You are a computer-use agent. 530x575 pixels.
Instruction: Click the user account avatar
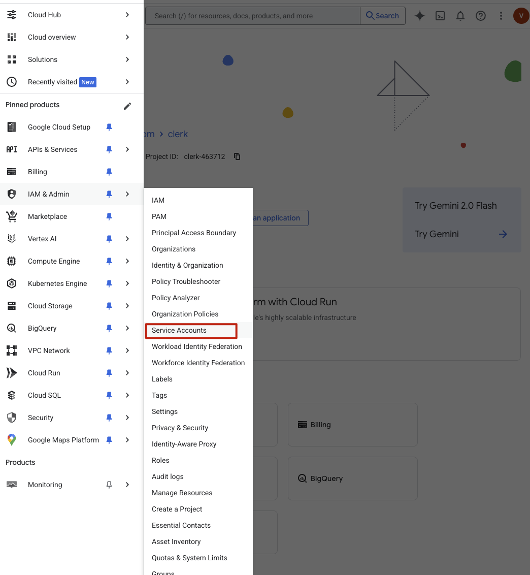point(521,16)
